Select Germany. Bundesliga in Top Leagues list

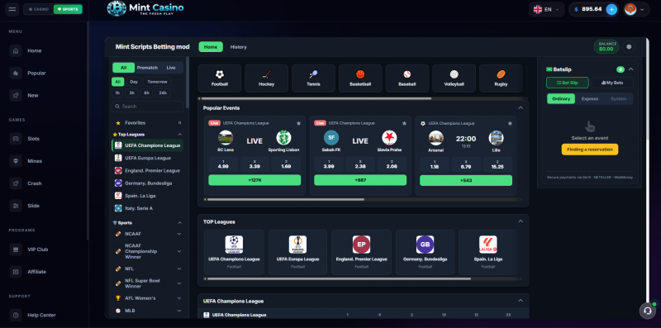click(x=148, y=183)
